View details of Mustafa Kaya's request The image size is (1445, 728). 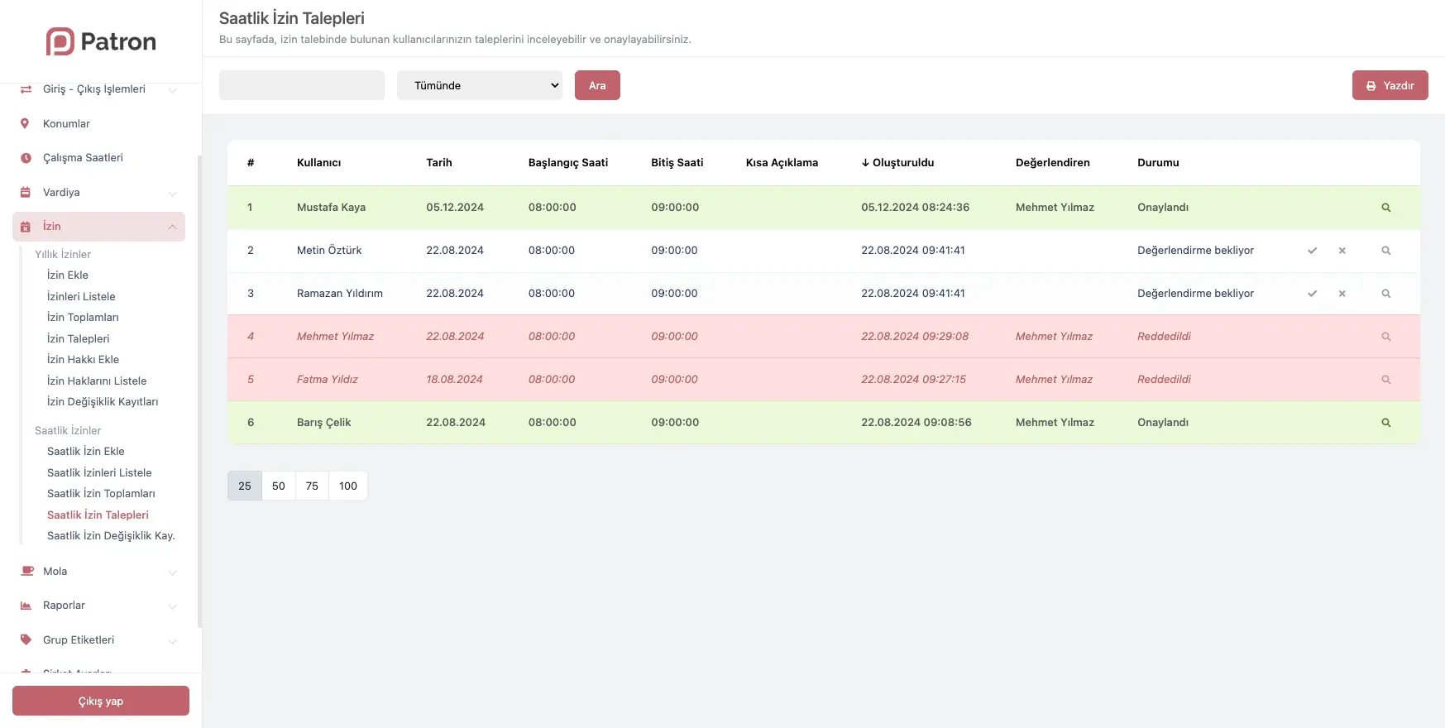1385,208
